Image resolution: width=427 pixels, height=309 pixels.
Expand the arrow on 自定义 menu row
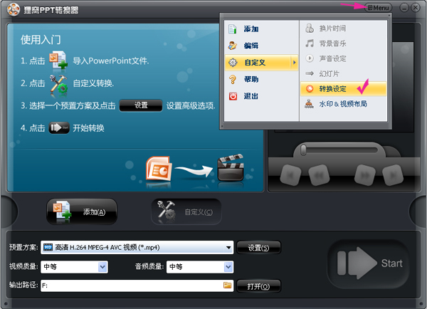coord(295,63)
